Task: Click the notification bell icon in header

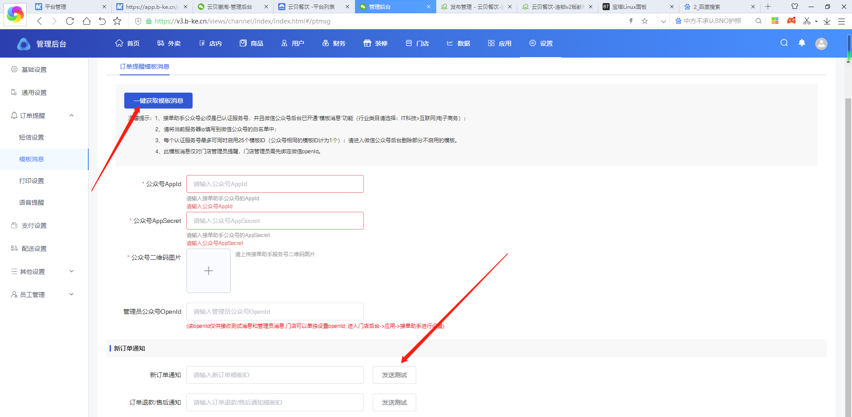Action: tap(802, 43)
